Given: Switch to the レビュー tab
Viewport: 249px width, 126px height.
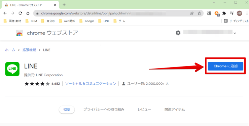Looking at the screenshot, I should click(x=144, y=109).
